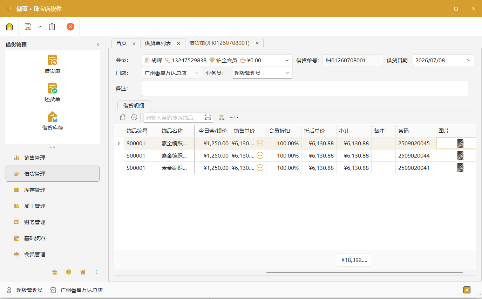482x299 pixels.
Task: Click the red circle cancel icon
Action: click(70, 27)
